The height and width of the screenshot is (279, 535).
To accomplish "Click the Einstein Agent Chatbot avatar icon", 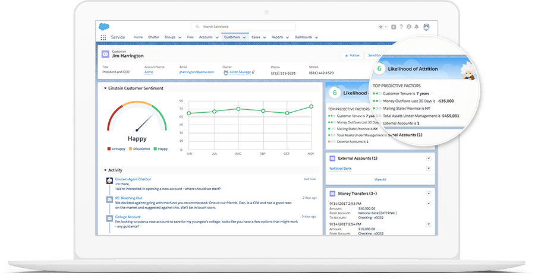I will [109, 181].
